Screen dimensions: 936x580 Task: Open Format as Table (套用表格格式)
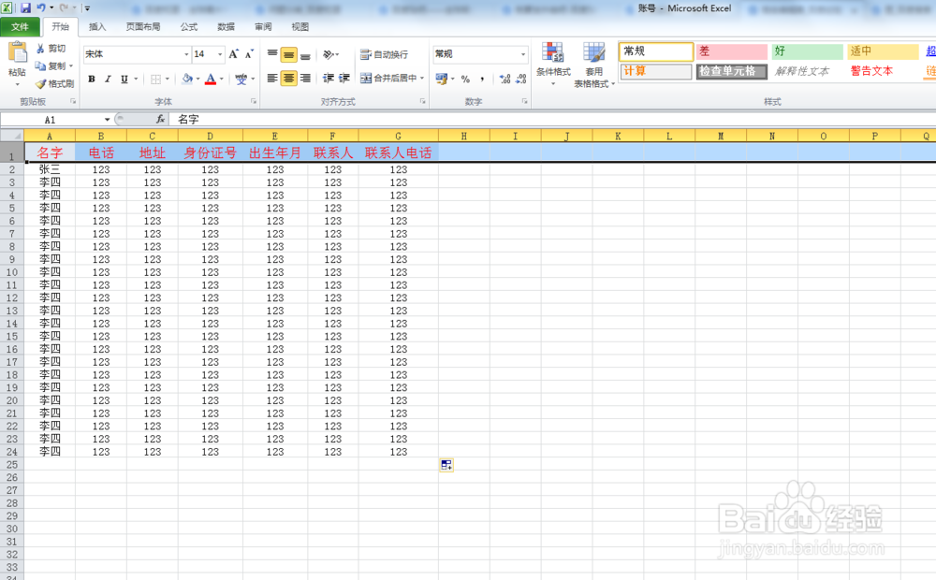click(x=594, y=65)
